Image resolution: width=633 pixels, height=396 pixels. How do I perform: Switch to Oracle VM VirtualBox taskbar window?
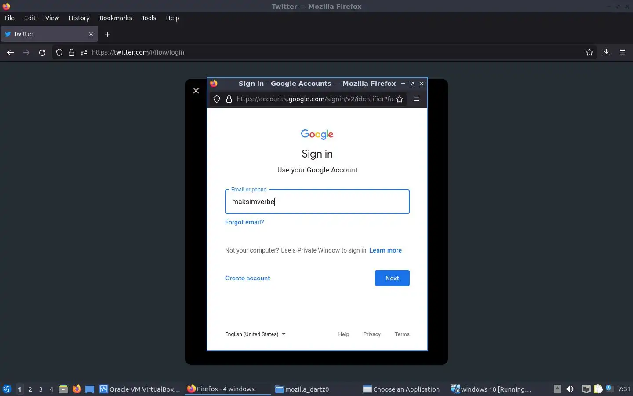[140, 389]
